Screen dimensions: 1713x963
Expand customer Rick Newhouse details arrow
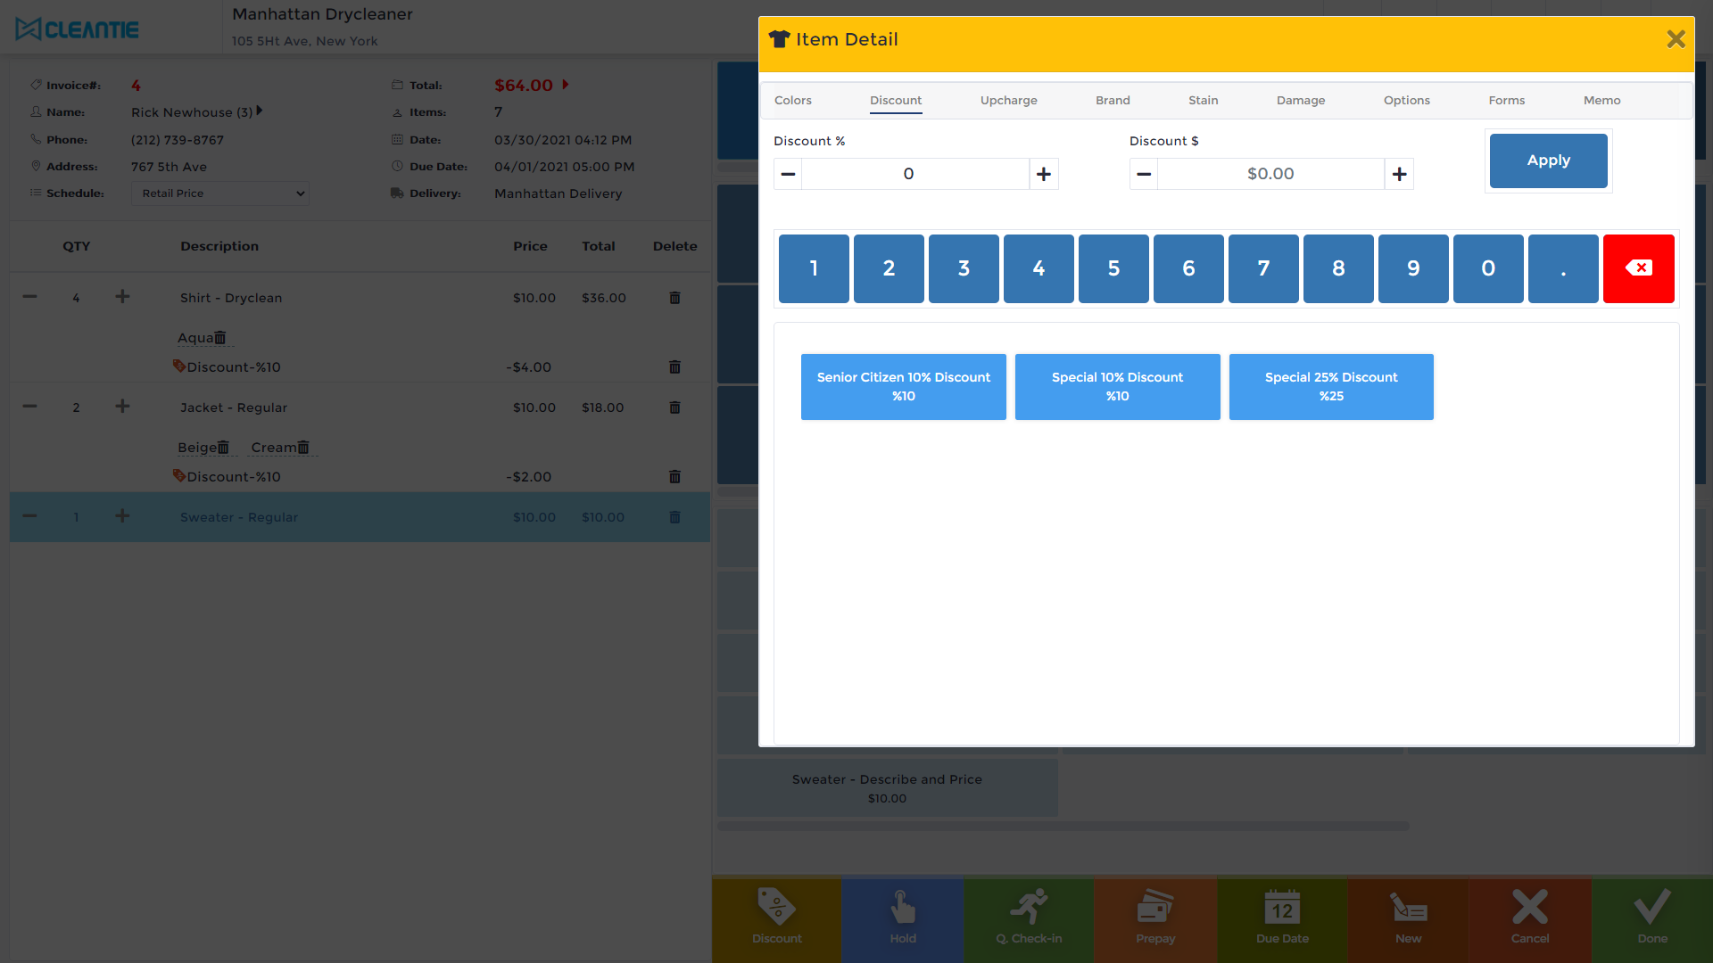260,111
